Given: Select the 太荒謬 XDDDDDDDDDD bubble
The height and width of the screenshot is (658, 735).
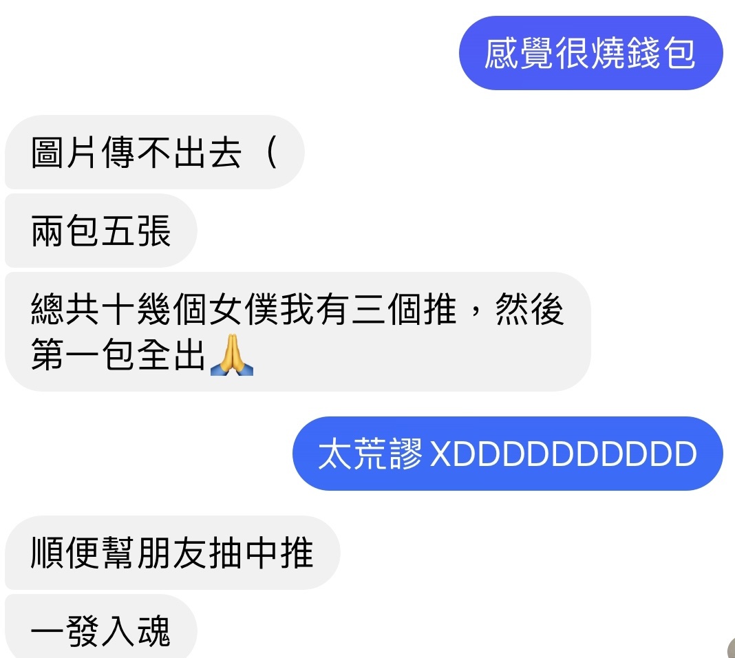Looking at the screenshot, I should (508, 454).
